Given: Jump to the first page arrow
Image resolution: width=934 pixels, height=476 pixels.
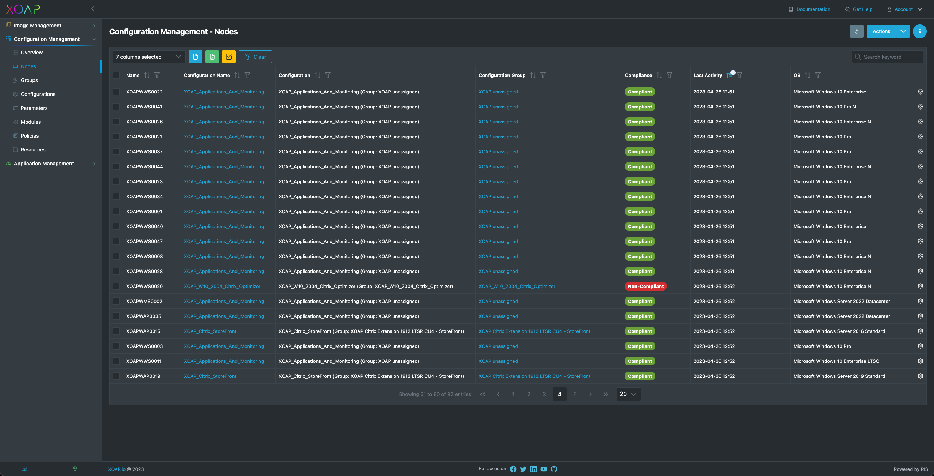Looking at the screenshot, I should point(483,394).
